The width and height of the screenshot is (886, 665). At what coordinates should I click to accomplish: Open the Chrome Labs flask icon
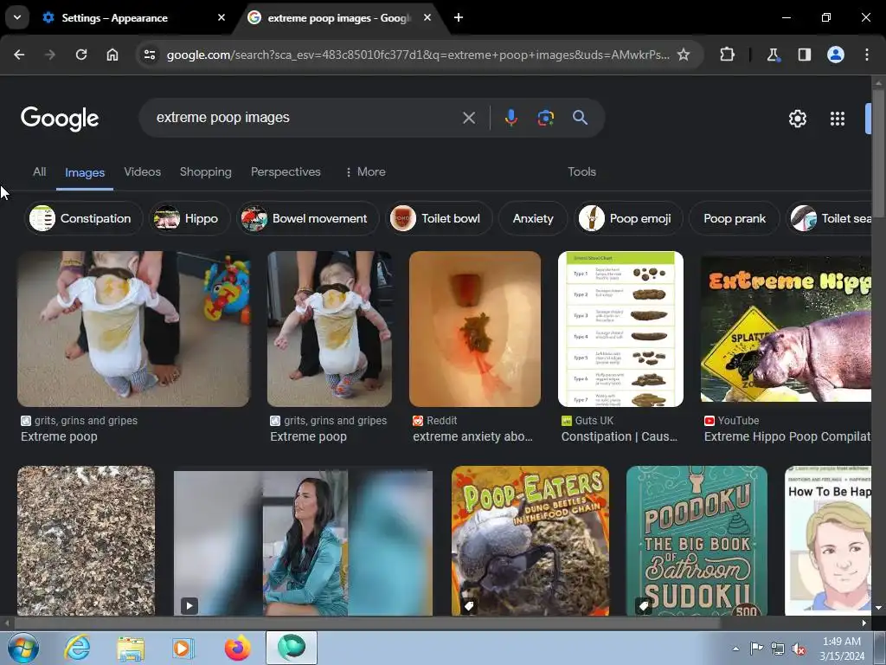coord(773,55)
